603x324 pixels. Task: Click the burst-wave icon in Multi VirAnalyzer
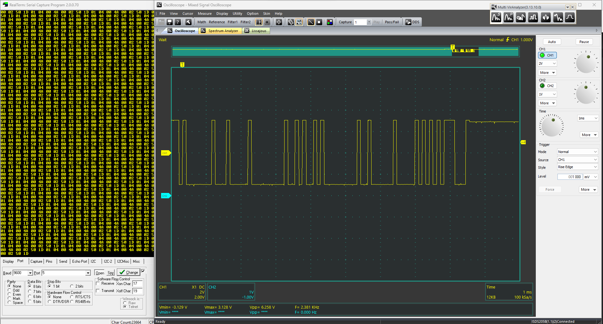pyautogui.click(x=546, y=18)
